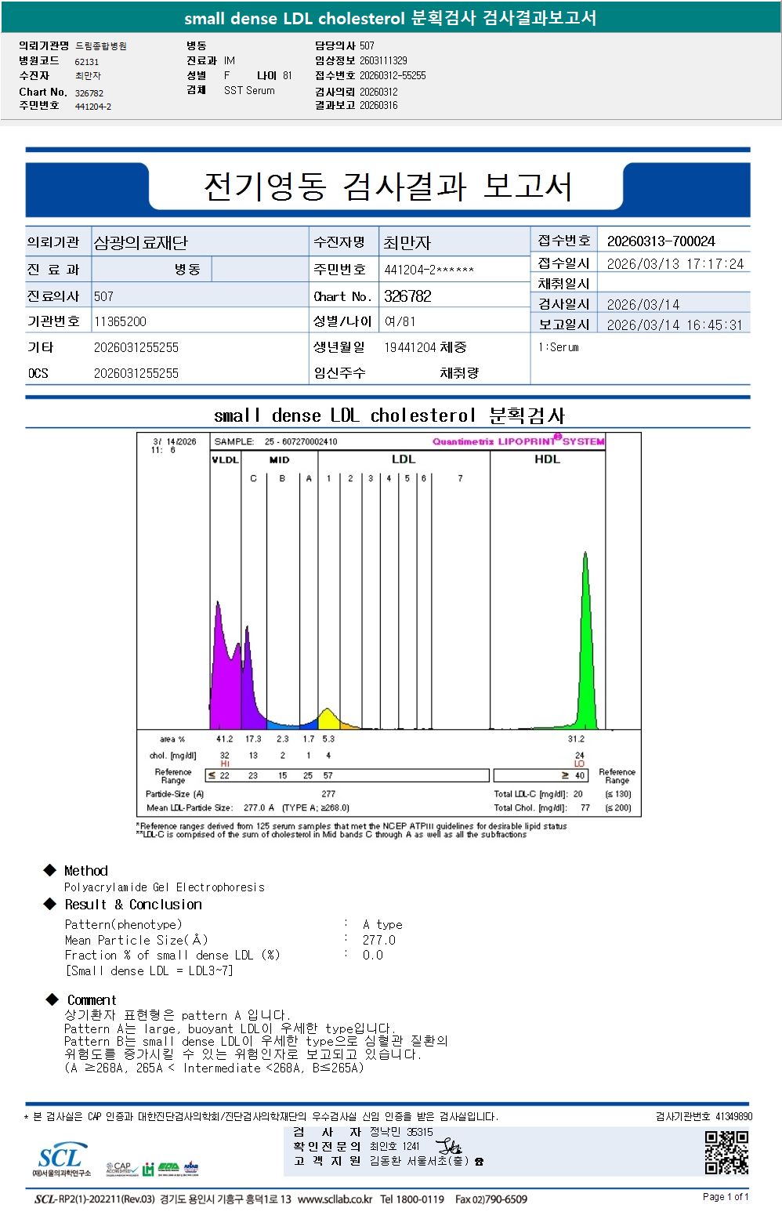The width and height of the screenshot is (782, 1226).
Task: Click the Page 1 of 1 indicator
Action: point(726,1197)
